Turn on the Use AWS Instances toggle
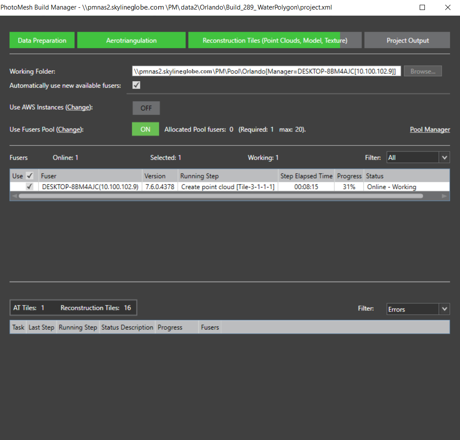The image size is (460, 440). tap(146, 108)
